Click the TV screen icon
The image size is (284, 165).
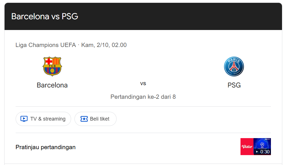tap(24, 119)
